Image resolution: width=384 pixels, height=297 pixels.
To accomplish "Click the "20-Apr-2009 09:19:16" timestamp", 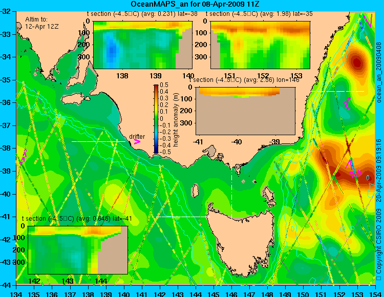I will point(379,171).
